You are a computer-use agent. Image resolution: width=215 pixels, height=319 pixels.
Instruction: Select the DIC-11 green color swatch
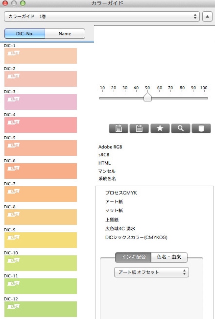41,286
